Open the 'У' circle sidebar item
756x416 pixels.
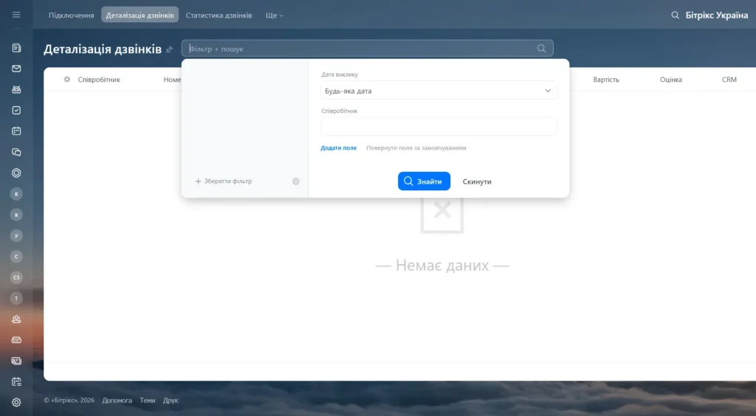point(16,235)
